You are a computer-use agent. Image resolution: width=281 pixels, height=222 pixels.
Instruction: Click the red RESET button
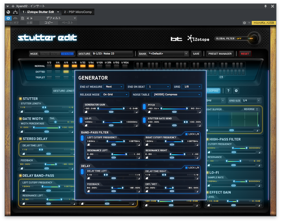pyautogui.click(x=245, y=54)
